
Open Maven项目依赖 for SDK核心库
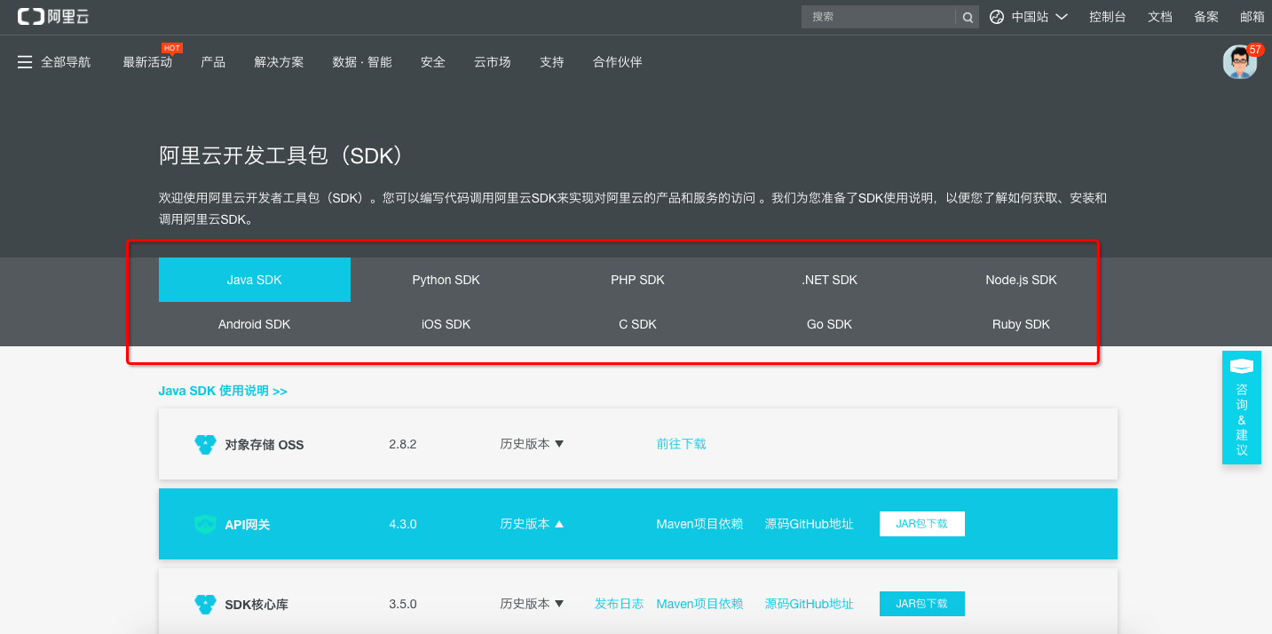tap(699, 604)
